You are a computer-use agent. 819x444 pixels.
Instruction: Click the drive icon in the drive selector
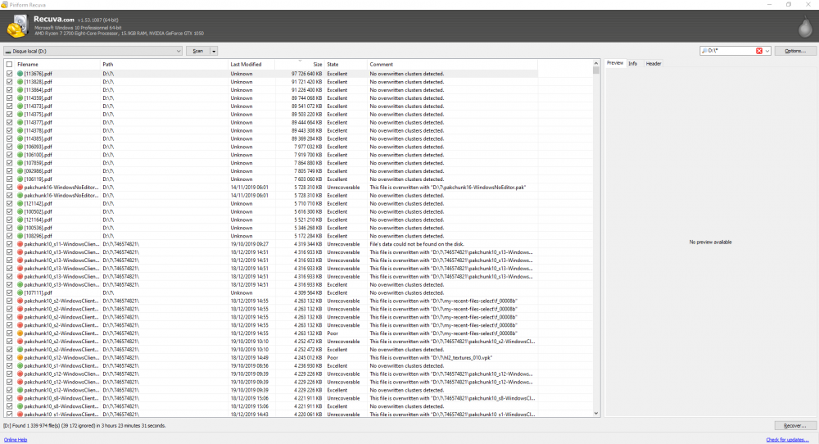click(8, 51)
